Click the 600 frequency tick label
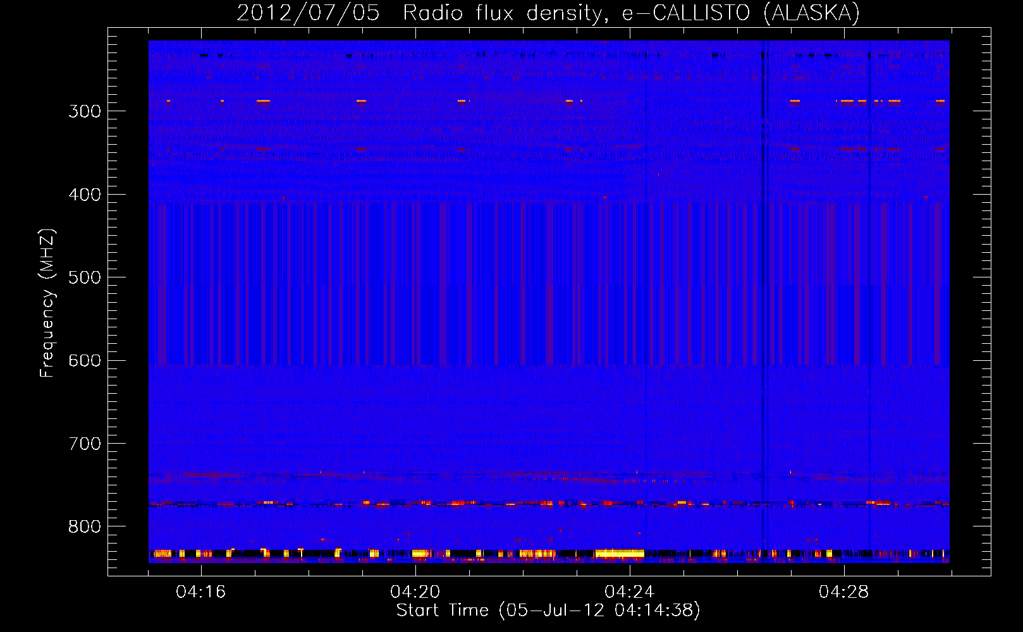 pos(85,361)
